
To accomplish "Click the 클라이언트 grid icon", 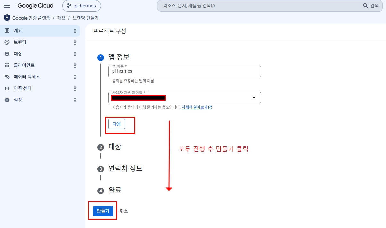I will tap(7, 65).
